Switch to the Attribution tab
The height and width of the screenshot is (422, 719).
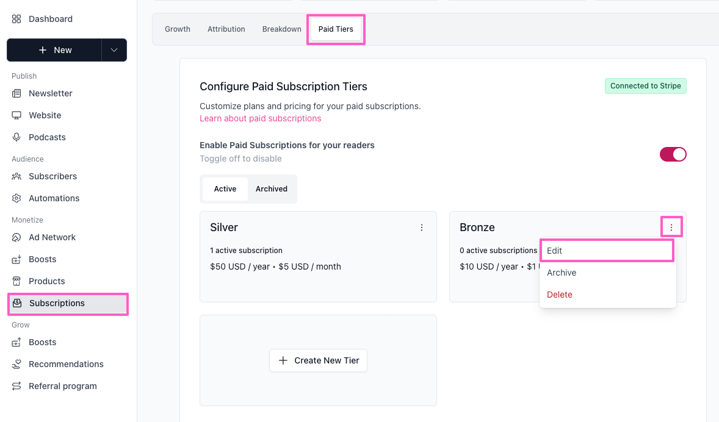(226, 29)
